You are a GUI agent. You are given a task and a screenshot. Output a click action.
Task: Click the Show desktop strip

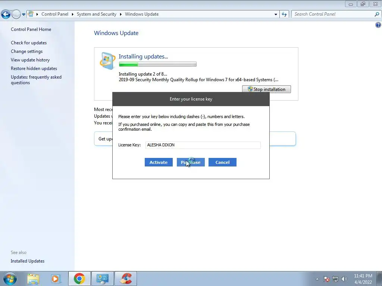pos(379,279)
